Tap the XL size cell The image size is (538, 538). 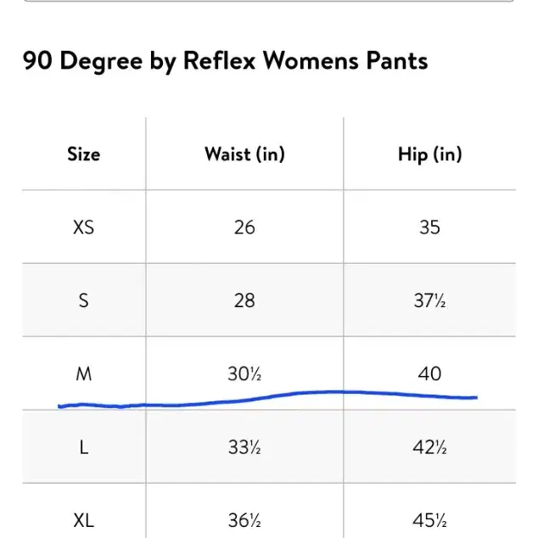point(84,520)
